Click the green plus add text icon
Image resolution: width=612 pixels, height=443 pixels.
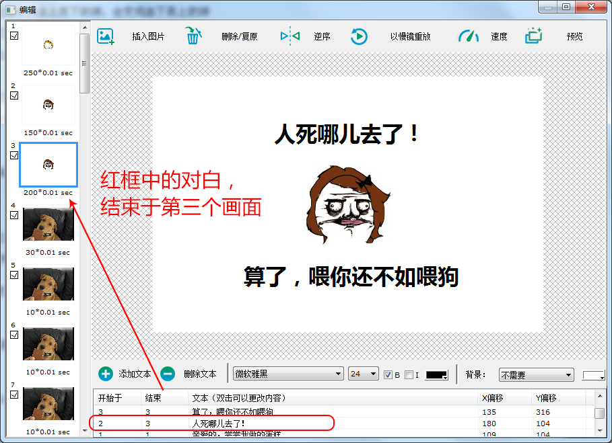click(106, 374)
